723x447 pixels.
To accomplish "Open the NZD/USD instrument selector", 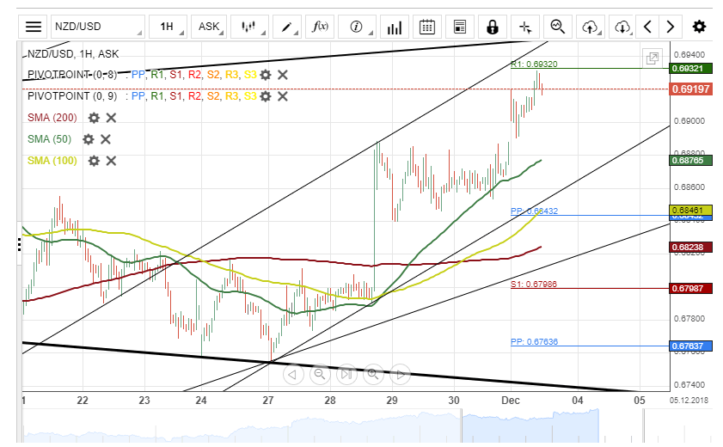I will (x=96, y=27).
